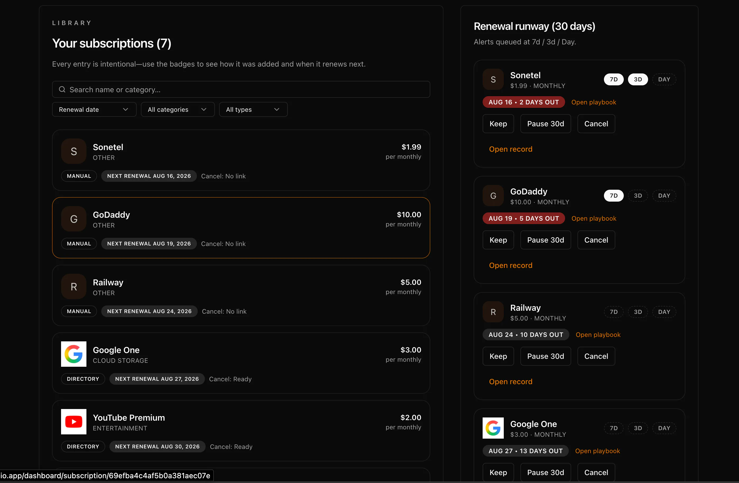The image size is (739, 483).
Task: Enable the 3D alert for Google One
Action: (x=638, y=428)
